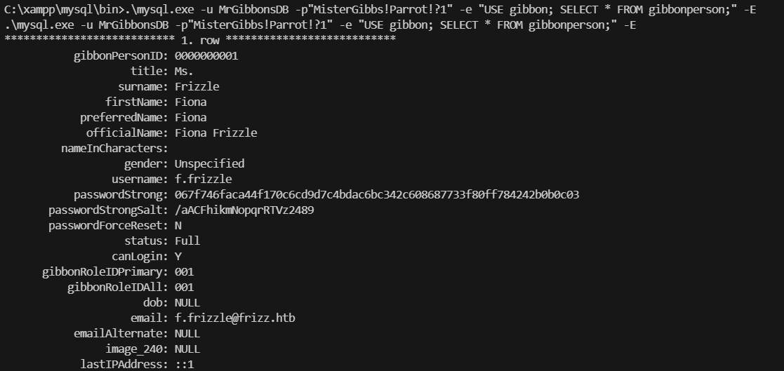Click the gibbonRoleIDPrimary value 001

click(184, 271)
